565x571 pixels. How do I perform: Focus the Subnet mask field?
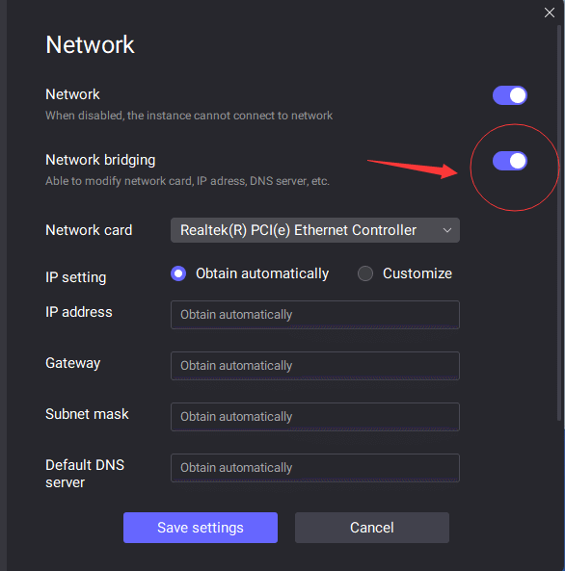pyautogui.click(x=314, y=417)
